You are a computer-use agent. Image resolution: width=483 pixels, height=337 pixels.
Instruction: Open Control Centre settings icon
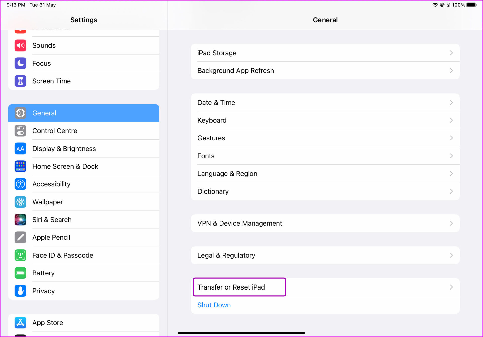coord(20,131)
